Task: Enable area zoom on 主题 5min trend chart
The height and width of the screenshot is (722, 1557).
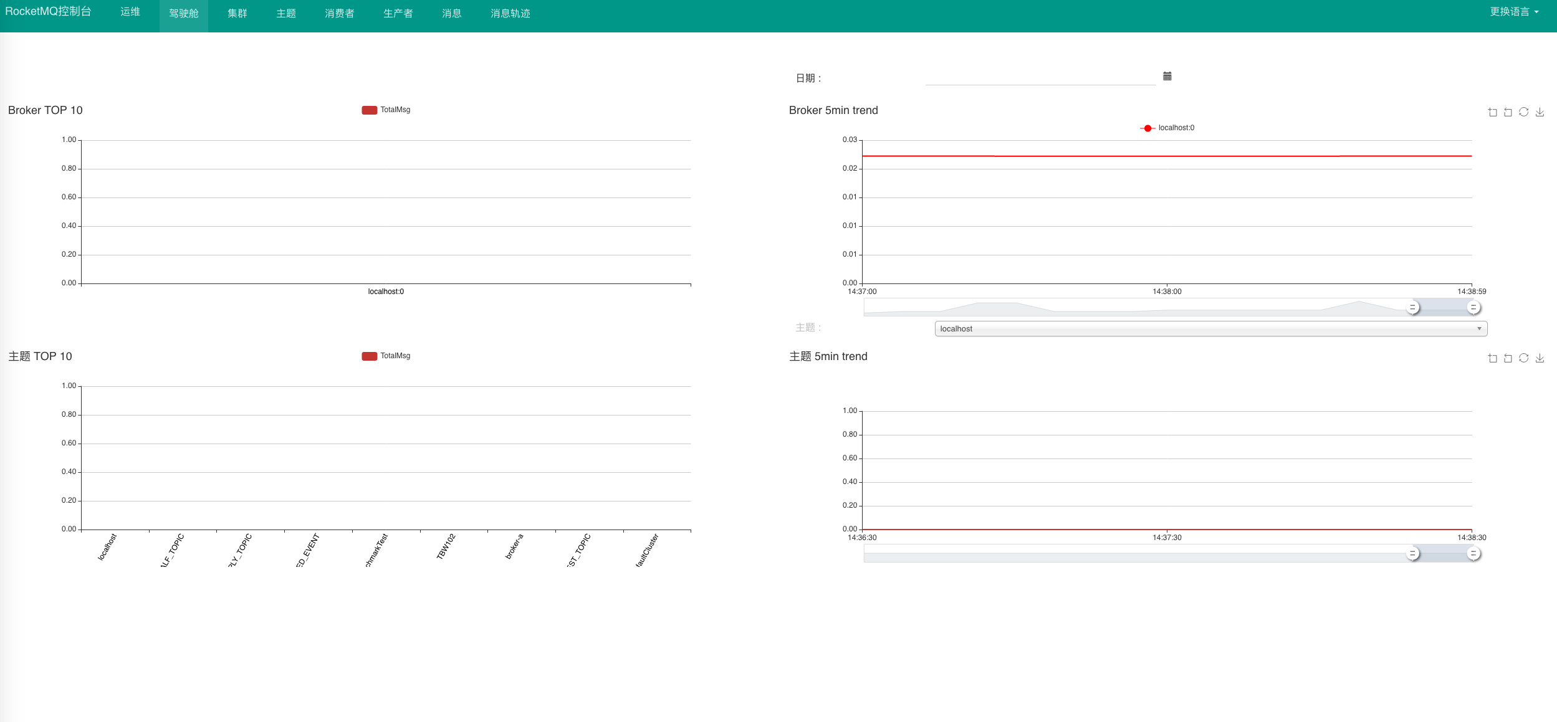Action: point(1492,358)
